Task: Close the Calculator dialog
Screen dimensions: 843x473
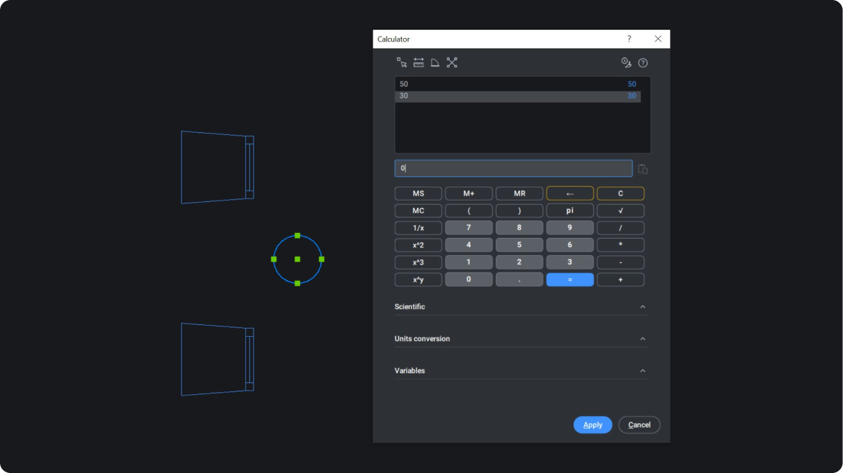Action: click(x=658, y=39)
